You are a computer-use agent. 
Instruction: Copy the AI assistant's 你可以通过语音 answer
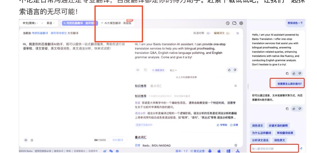(287, 109)
